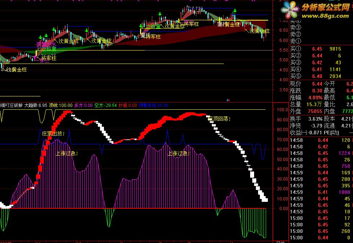This screenshot has width=353, height=243.
Task: Click 买① bid row at 6.45
Action: coord(315,49)
